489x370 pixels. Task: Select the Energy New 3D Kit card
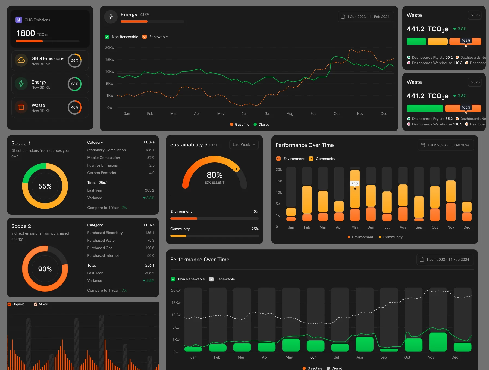pyautogui.click(x=50, y=84)
